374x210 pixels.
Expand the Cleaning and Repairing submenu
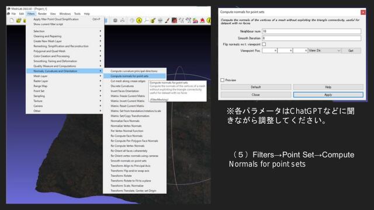click(65, 36)
